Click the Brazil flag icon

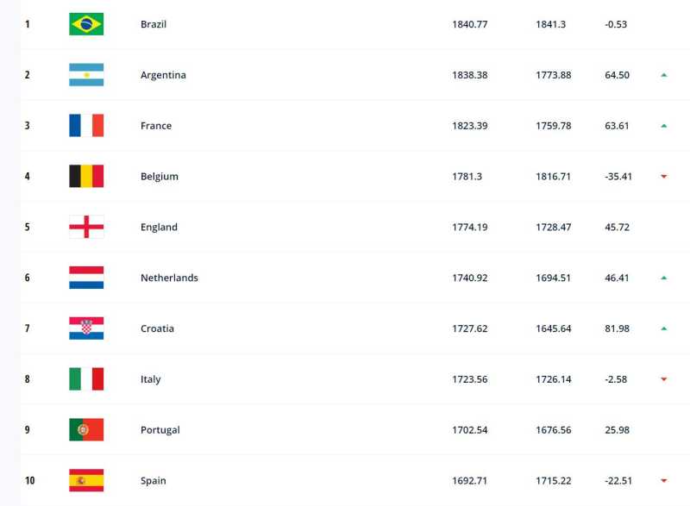coord(86,24)
